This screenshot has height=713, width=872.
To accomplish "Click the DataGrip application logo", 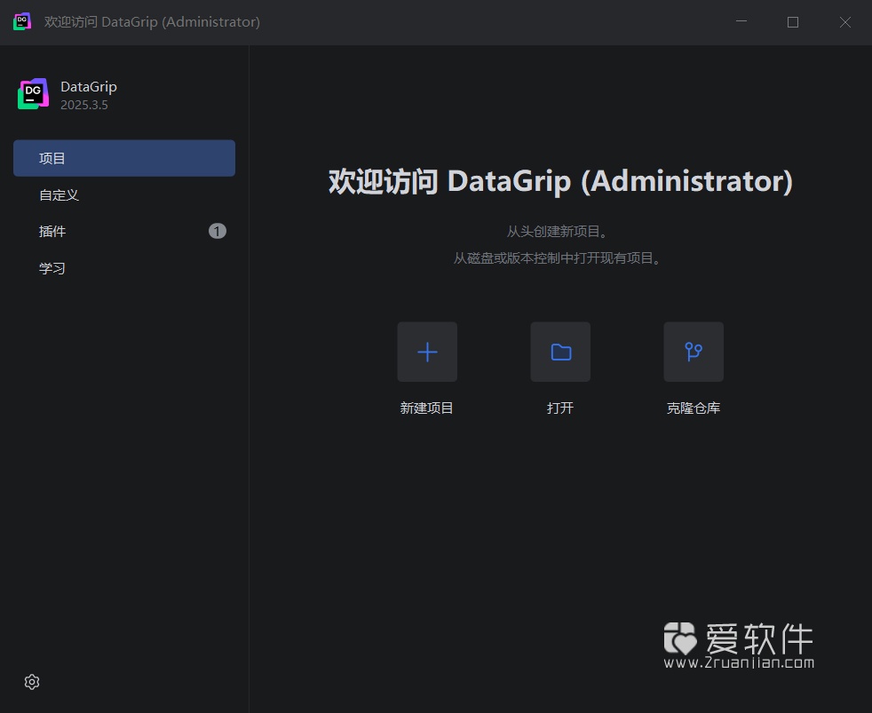I will (x=33, y=93).
